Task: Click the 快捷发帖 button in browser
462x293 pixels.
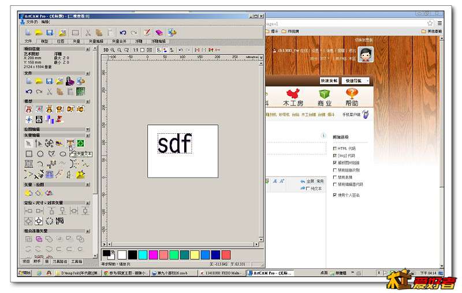Action: 329,81
